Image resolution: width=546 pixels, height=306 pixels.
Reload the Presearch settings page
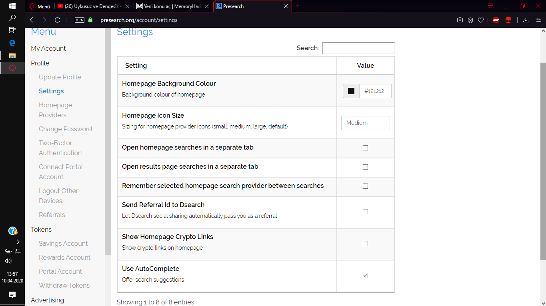point(57,20)
